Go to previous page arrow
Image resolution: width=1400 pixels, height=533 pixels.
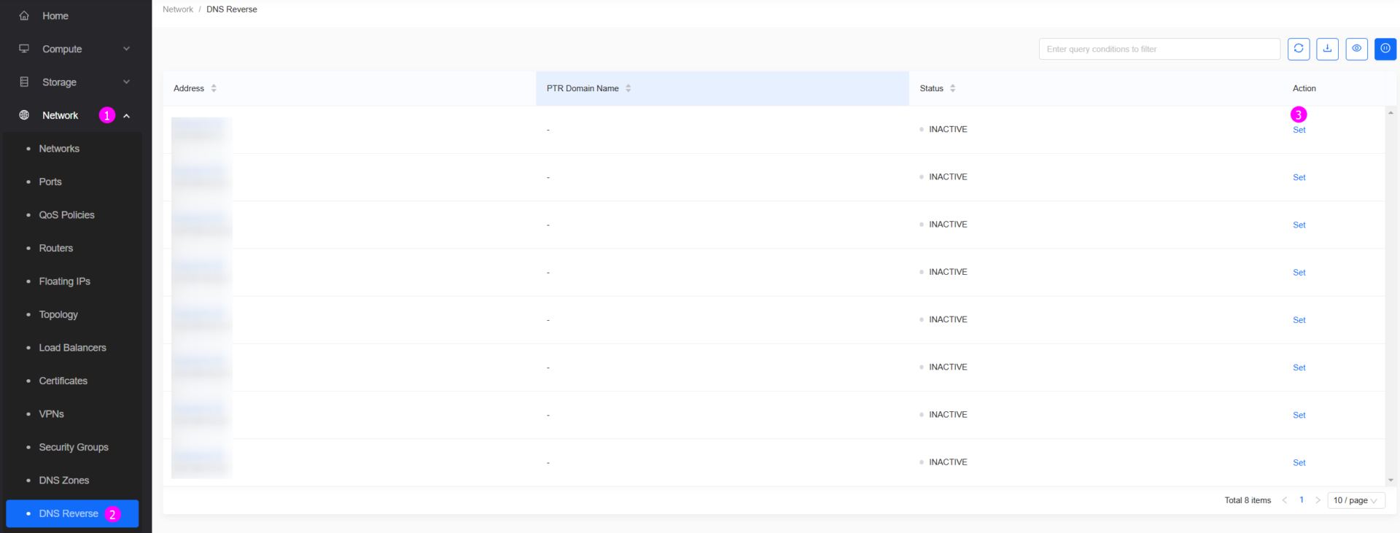pos(1285,500)
